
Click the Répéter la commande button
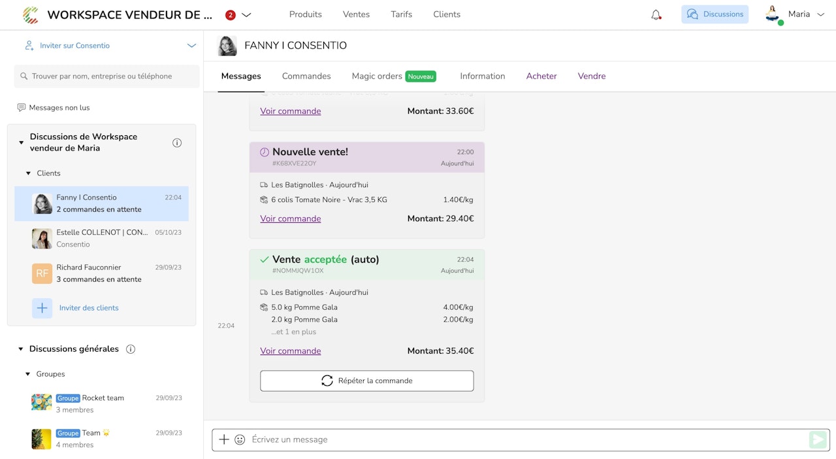366,381
